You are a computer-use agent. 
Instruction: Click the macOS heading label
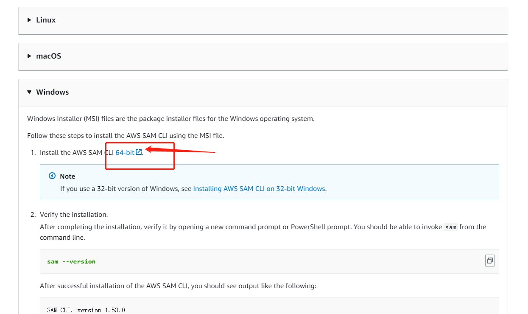48,56
